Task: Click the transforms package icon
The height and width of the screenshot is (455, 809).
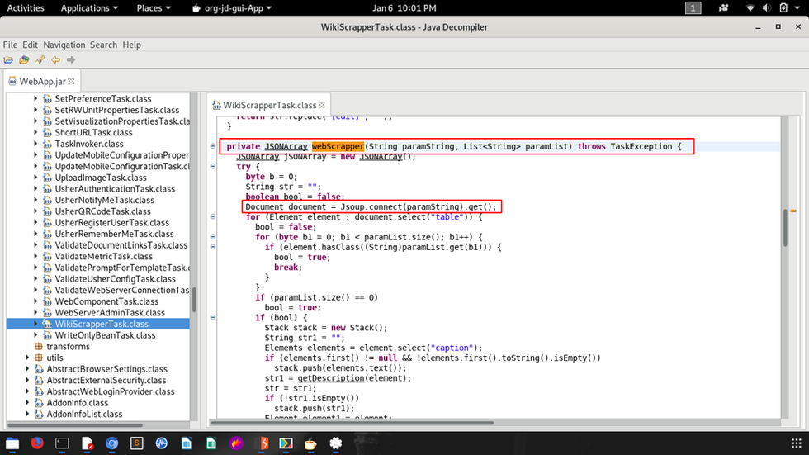Action: point(39,346)
